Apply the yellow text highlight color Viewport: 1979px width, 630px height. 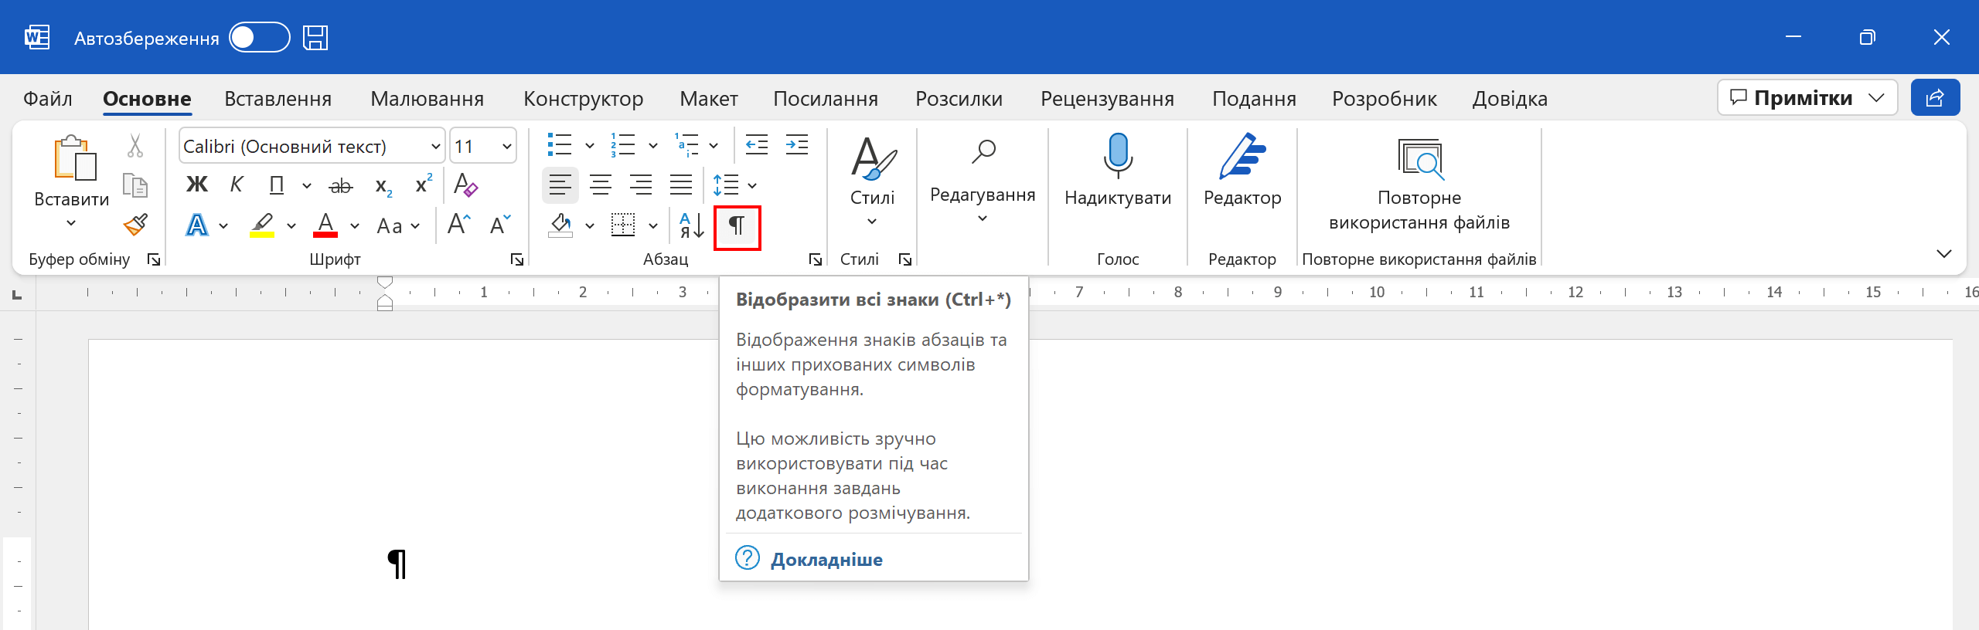pyautogui.click(x=263, y=225)
